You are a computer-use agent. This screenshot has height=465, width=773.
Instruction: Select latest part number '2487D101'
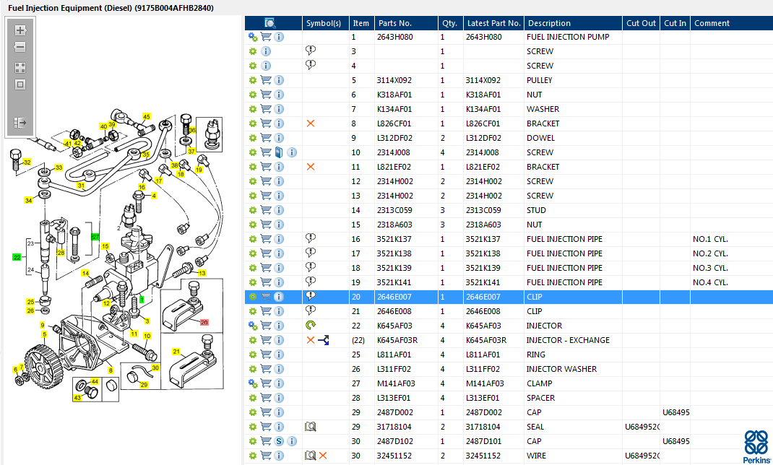pyautogui.click(x=483, y=441)
